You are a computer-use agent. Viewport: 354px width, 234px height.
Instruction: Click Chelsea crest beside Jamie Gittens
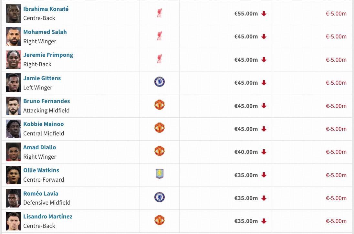160,82
